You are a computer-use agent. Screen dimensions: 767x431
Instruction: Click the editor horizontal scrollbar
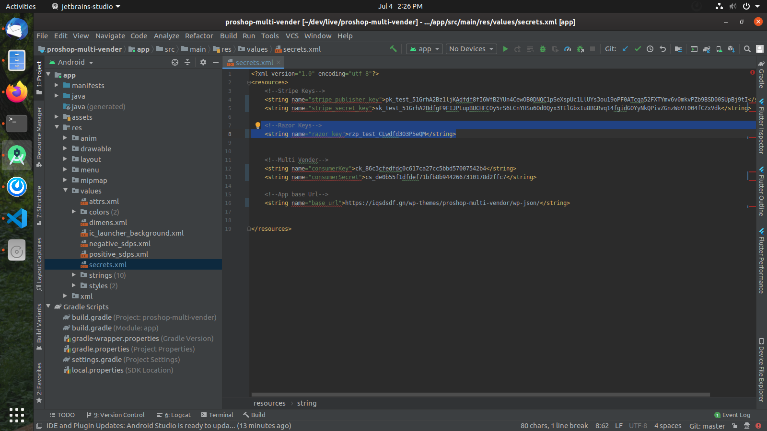480,395
